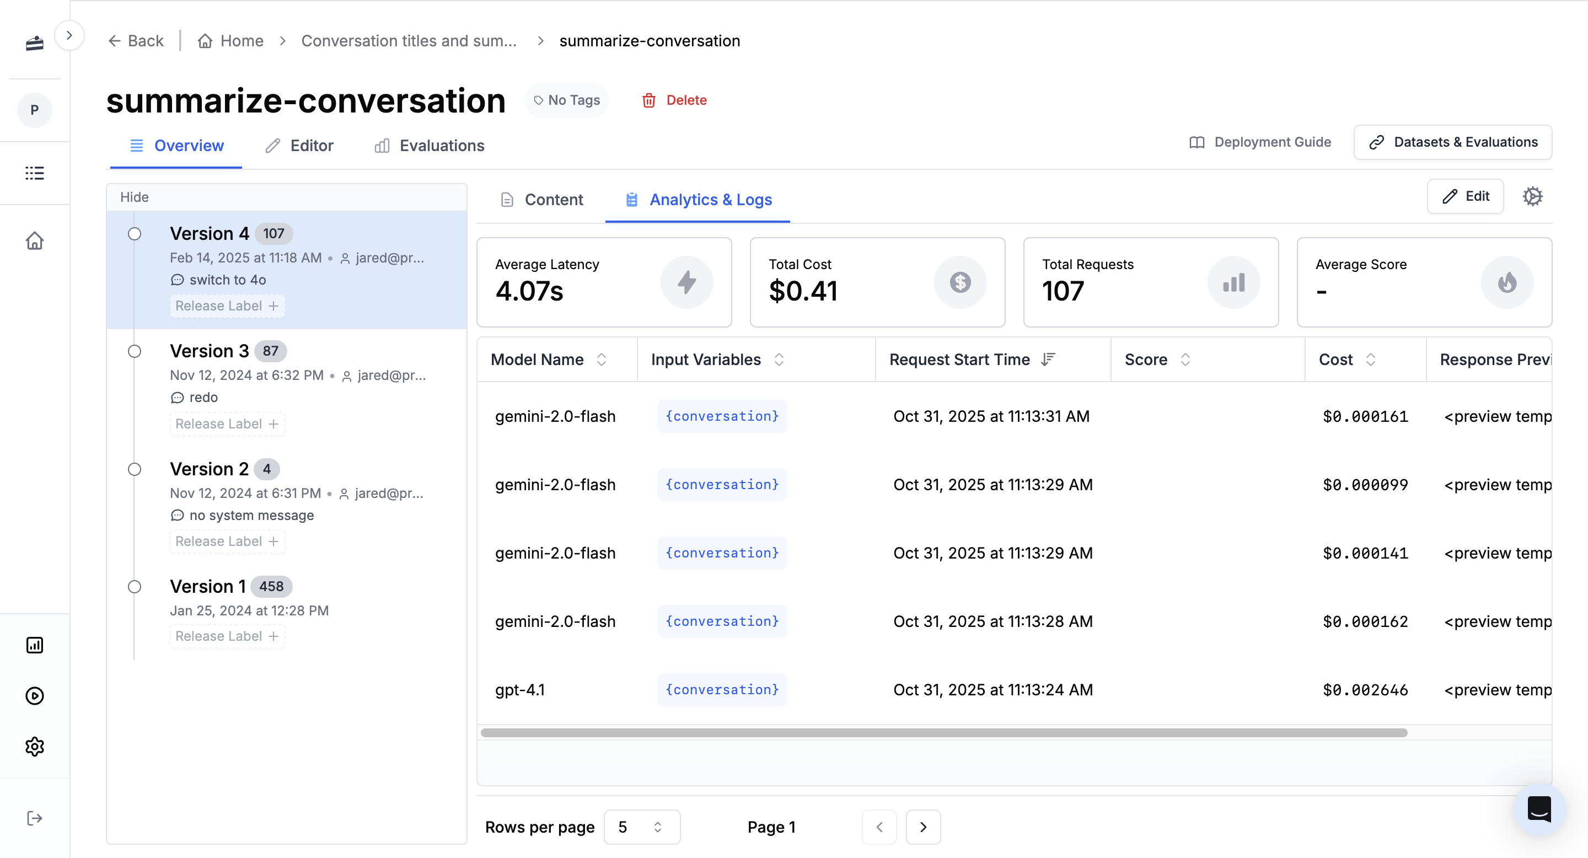
Task: Click the play circle sidebar icon
Action: pyautogui.click(x=35, y=696)
